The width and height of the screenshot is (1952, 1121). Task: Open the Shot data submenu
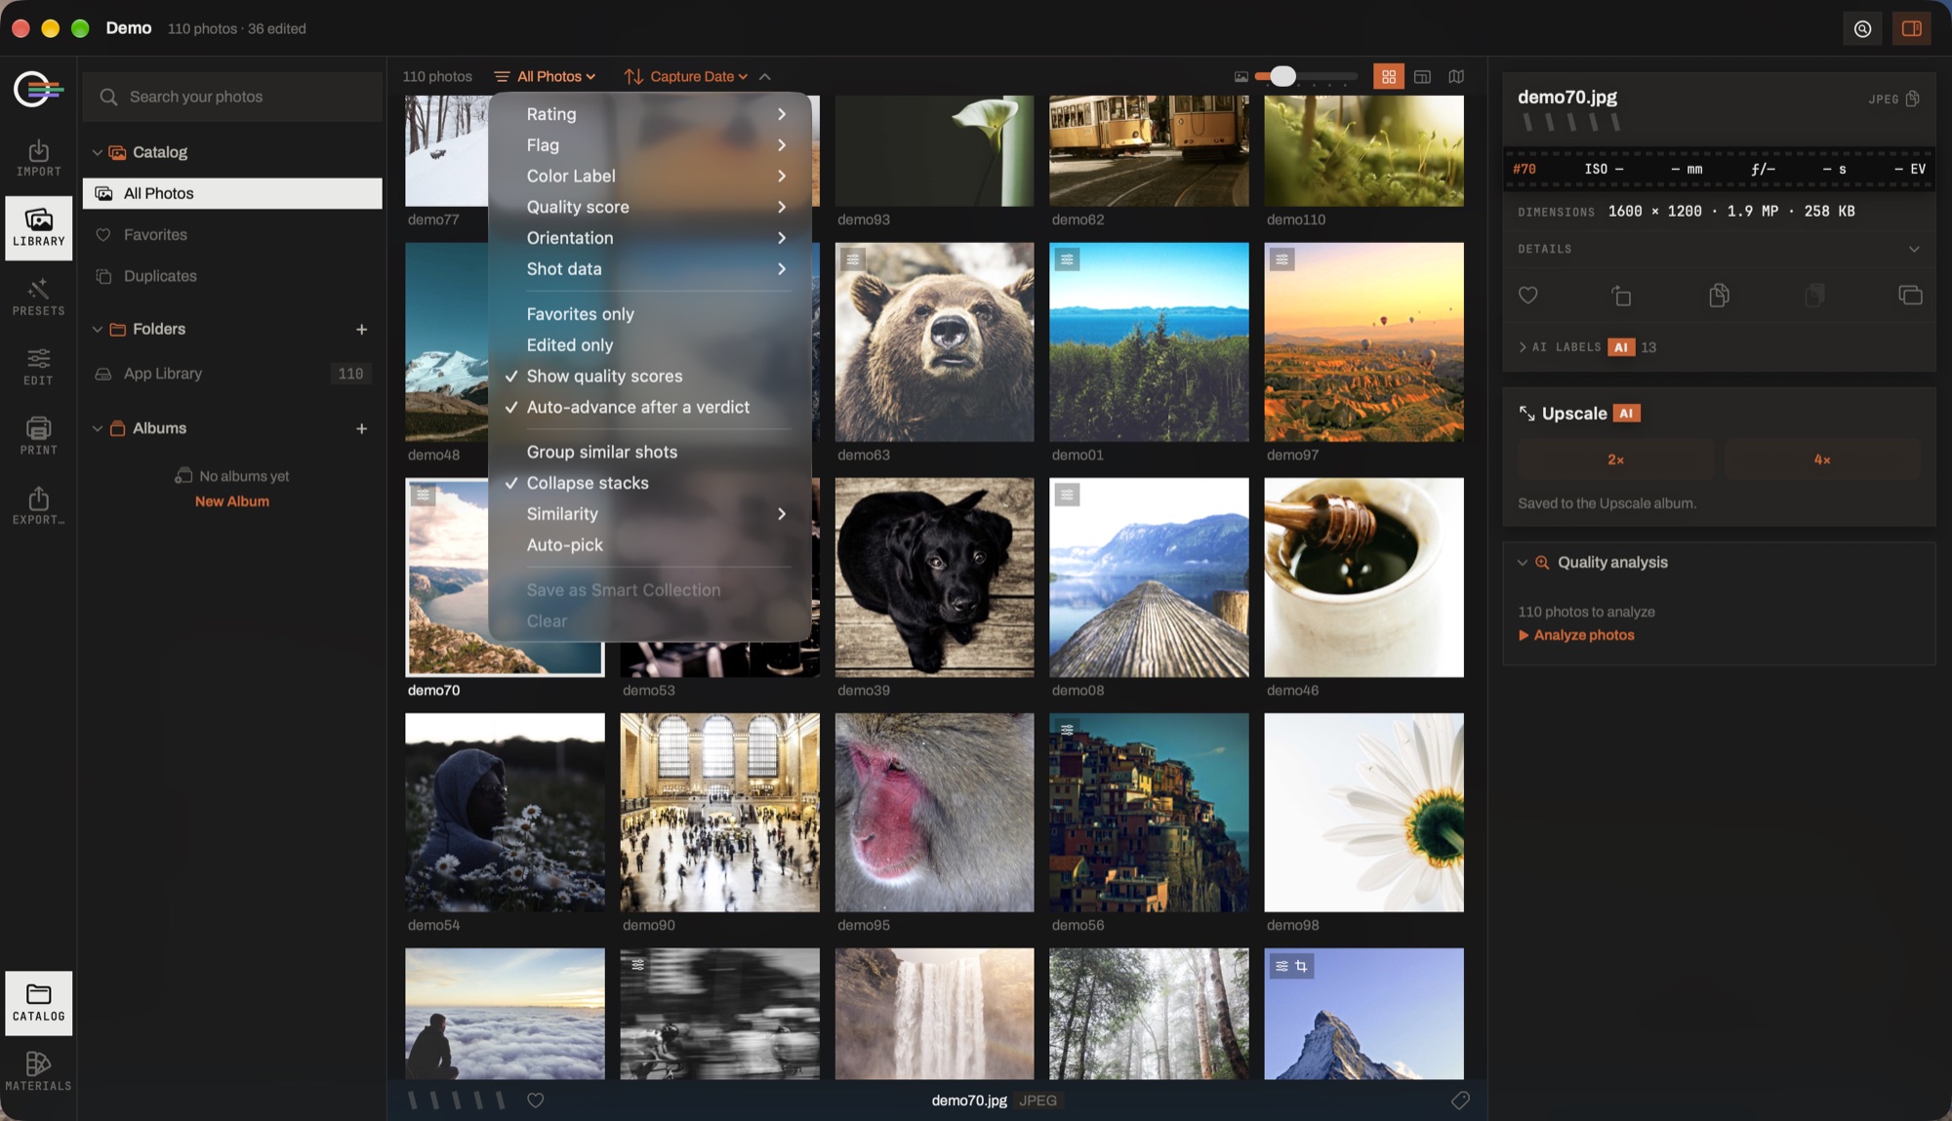point(650,268)
